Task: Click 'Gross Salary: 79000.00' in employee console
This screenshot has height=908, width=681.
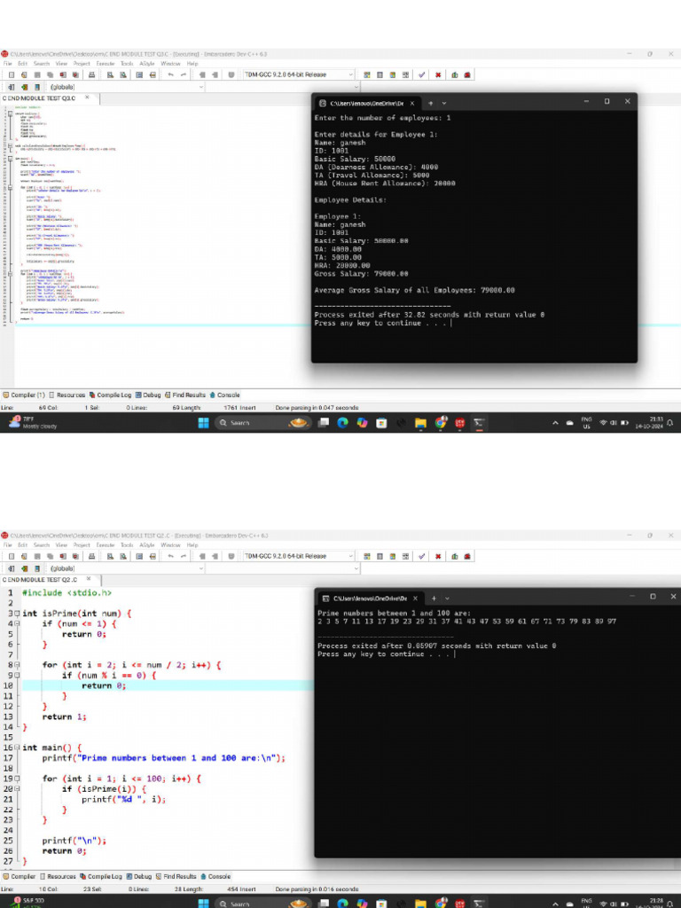Action: point(362,274)
